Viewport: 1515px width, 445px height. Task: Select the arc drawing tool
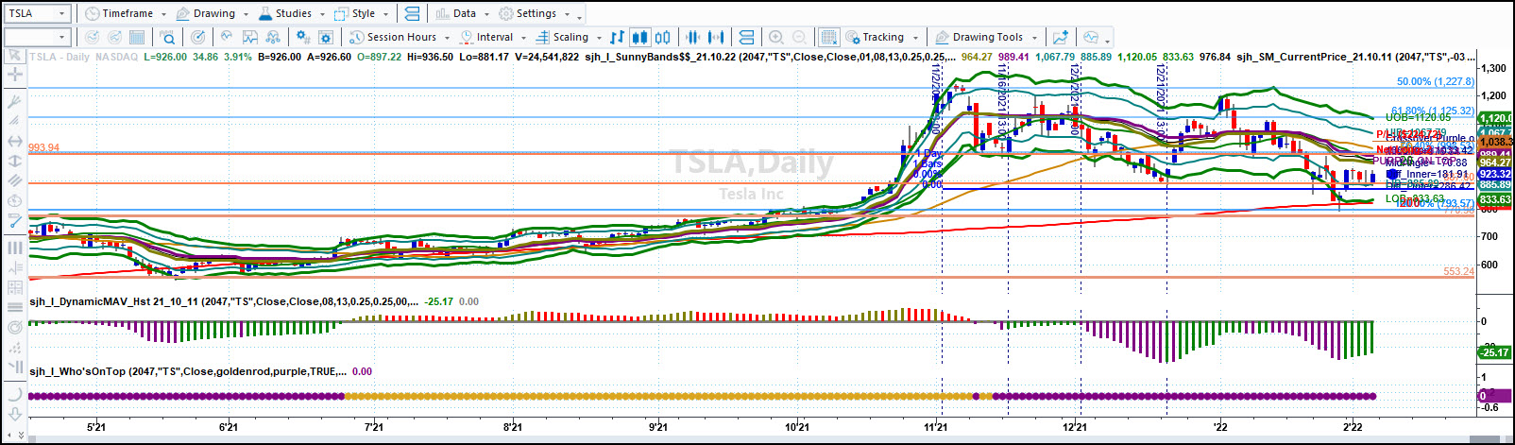(15, 393)
